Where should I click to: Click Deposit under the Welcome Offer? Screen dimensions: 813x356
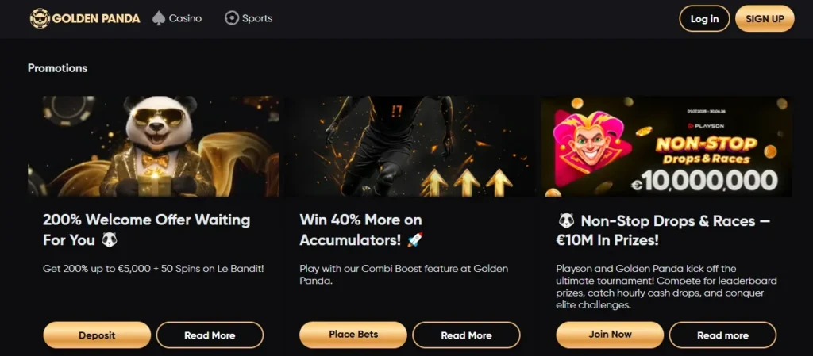pos(97,335)
